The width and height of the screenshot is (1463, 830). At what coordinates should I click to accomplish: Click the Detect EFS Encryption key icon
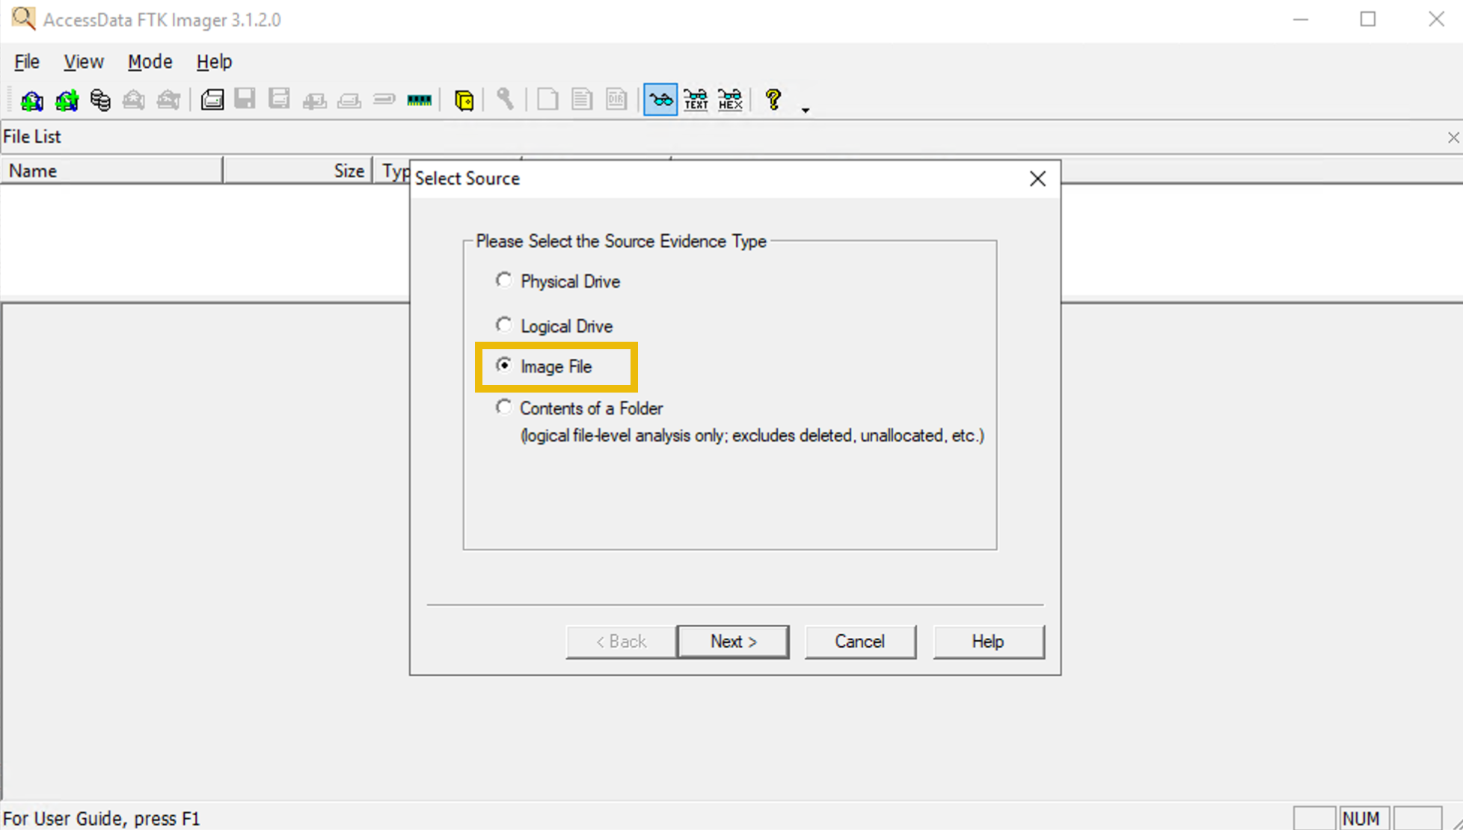pyautogui.click(x=506, y=99)
